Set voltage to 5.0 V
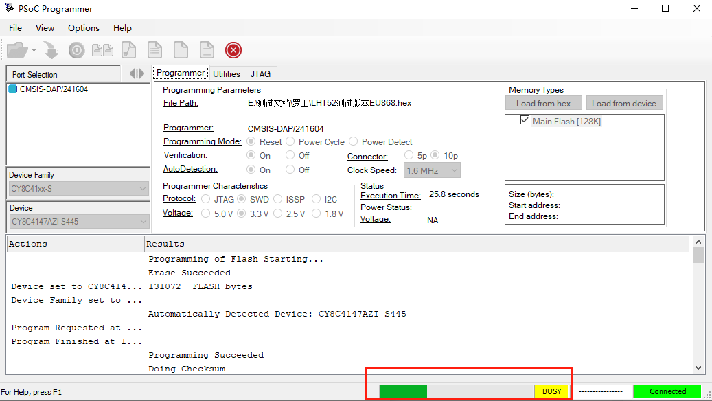Viewport: 712px width, 401px height. click(206, 213)
